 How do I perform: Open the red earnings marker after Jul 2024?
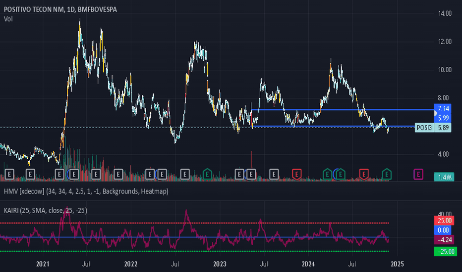363,174
